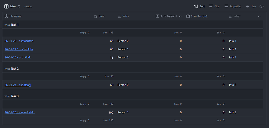This screenshot has height=128, width=269.
Task: Open note 26-01-22 - asdfasdsdd
Action: coord(19,41)
